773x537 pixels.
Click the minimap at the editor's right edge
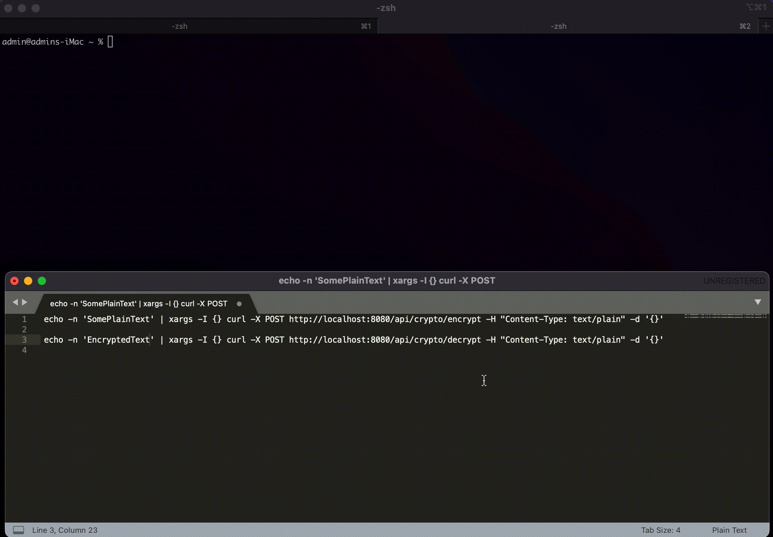pos(725,316)
